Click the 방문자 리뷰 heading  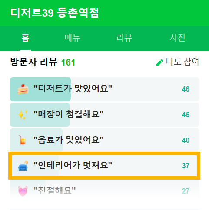pyautogui.click(x=33, y=62)
